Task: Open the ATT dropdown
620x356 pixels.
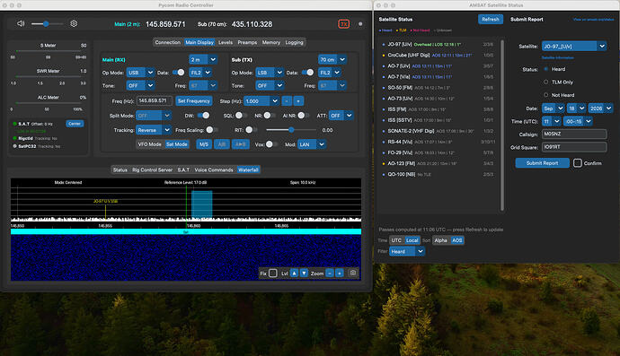Action: [342, 116]
